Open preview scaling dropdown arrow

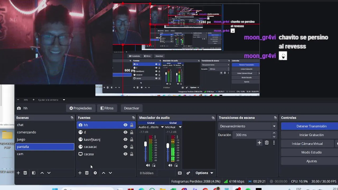tap(64, 100)
